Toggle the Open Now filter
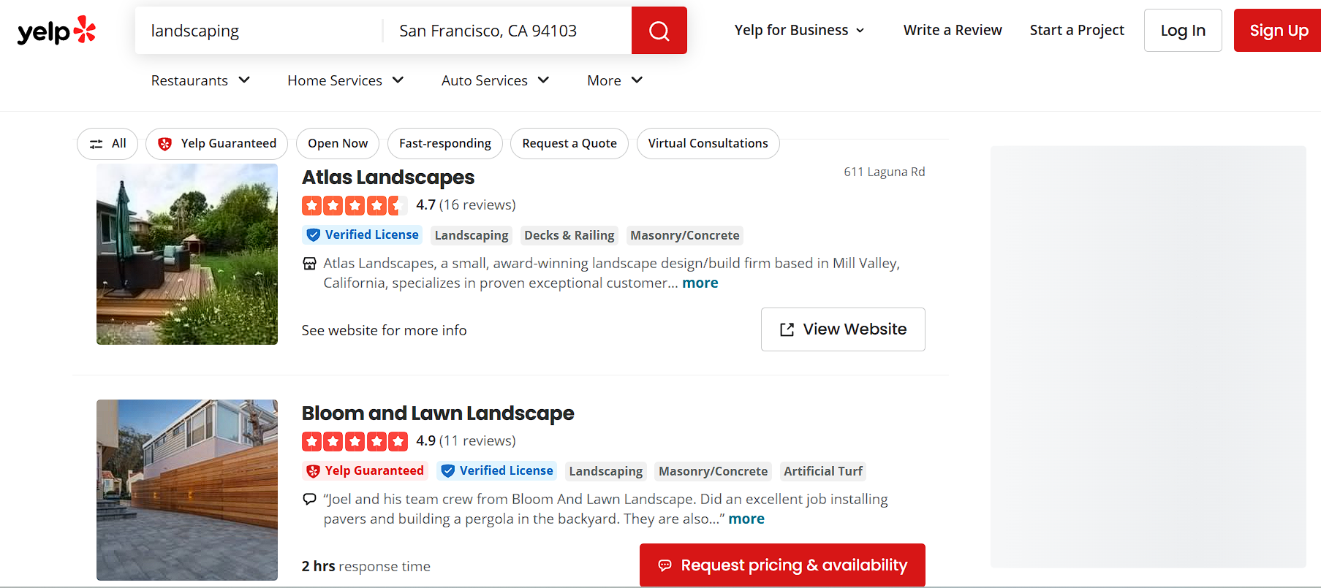This screenshot has width=1321, height=588. coord(338,143)
